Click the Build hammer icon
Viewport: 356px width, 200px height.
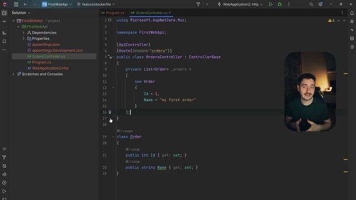coord(198,4)
